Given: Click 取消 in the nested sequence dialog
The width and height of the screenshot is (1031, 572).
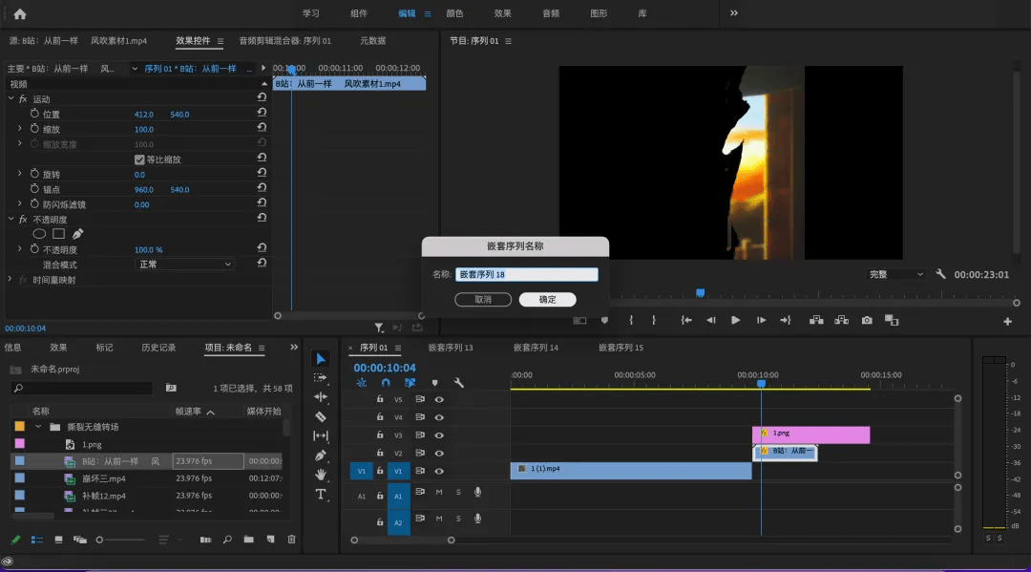Looking at the screenshot, I should point(483,300).
